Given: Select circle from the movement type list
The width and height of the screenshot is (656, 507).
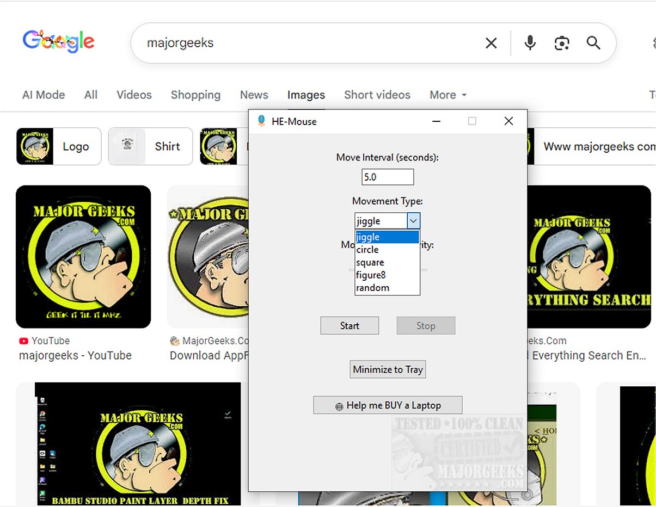Looking at the screenshot, I should coord(367,250).
